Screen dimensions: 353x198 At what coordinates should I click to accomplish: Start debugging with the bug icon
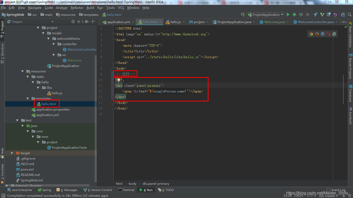[295, 15]
